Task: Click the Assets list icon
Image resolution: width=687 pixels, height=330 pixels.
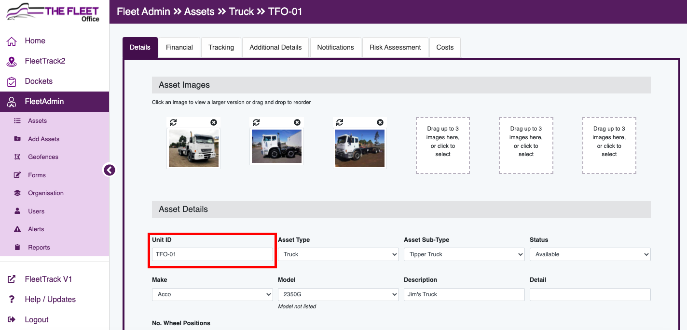Action: pyautogui.click(x=17, y=121)
